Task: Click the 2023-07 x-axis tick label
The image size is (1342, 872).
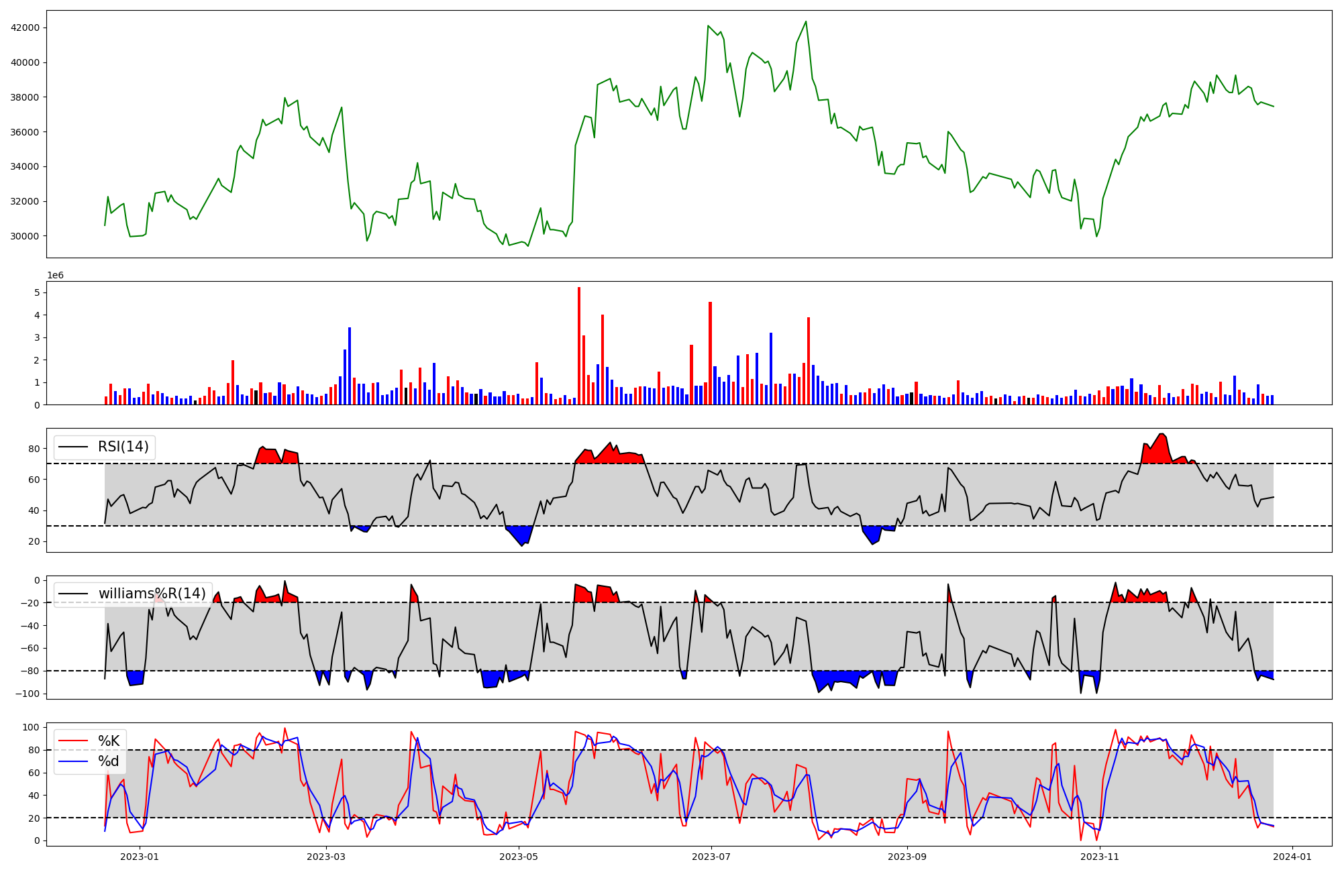Action: tap(711, 857)
